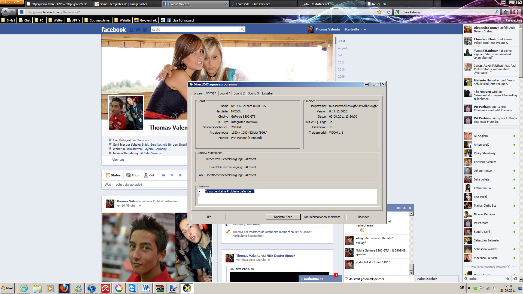Open Firefox from the taskbar
This screenshot has height=294, width=523.
tap(64, 288)
